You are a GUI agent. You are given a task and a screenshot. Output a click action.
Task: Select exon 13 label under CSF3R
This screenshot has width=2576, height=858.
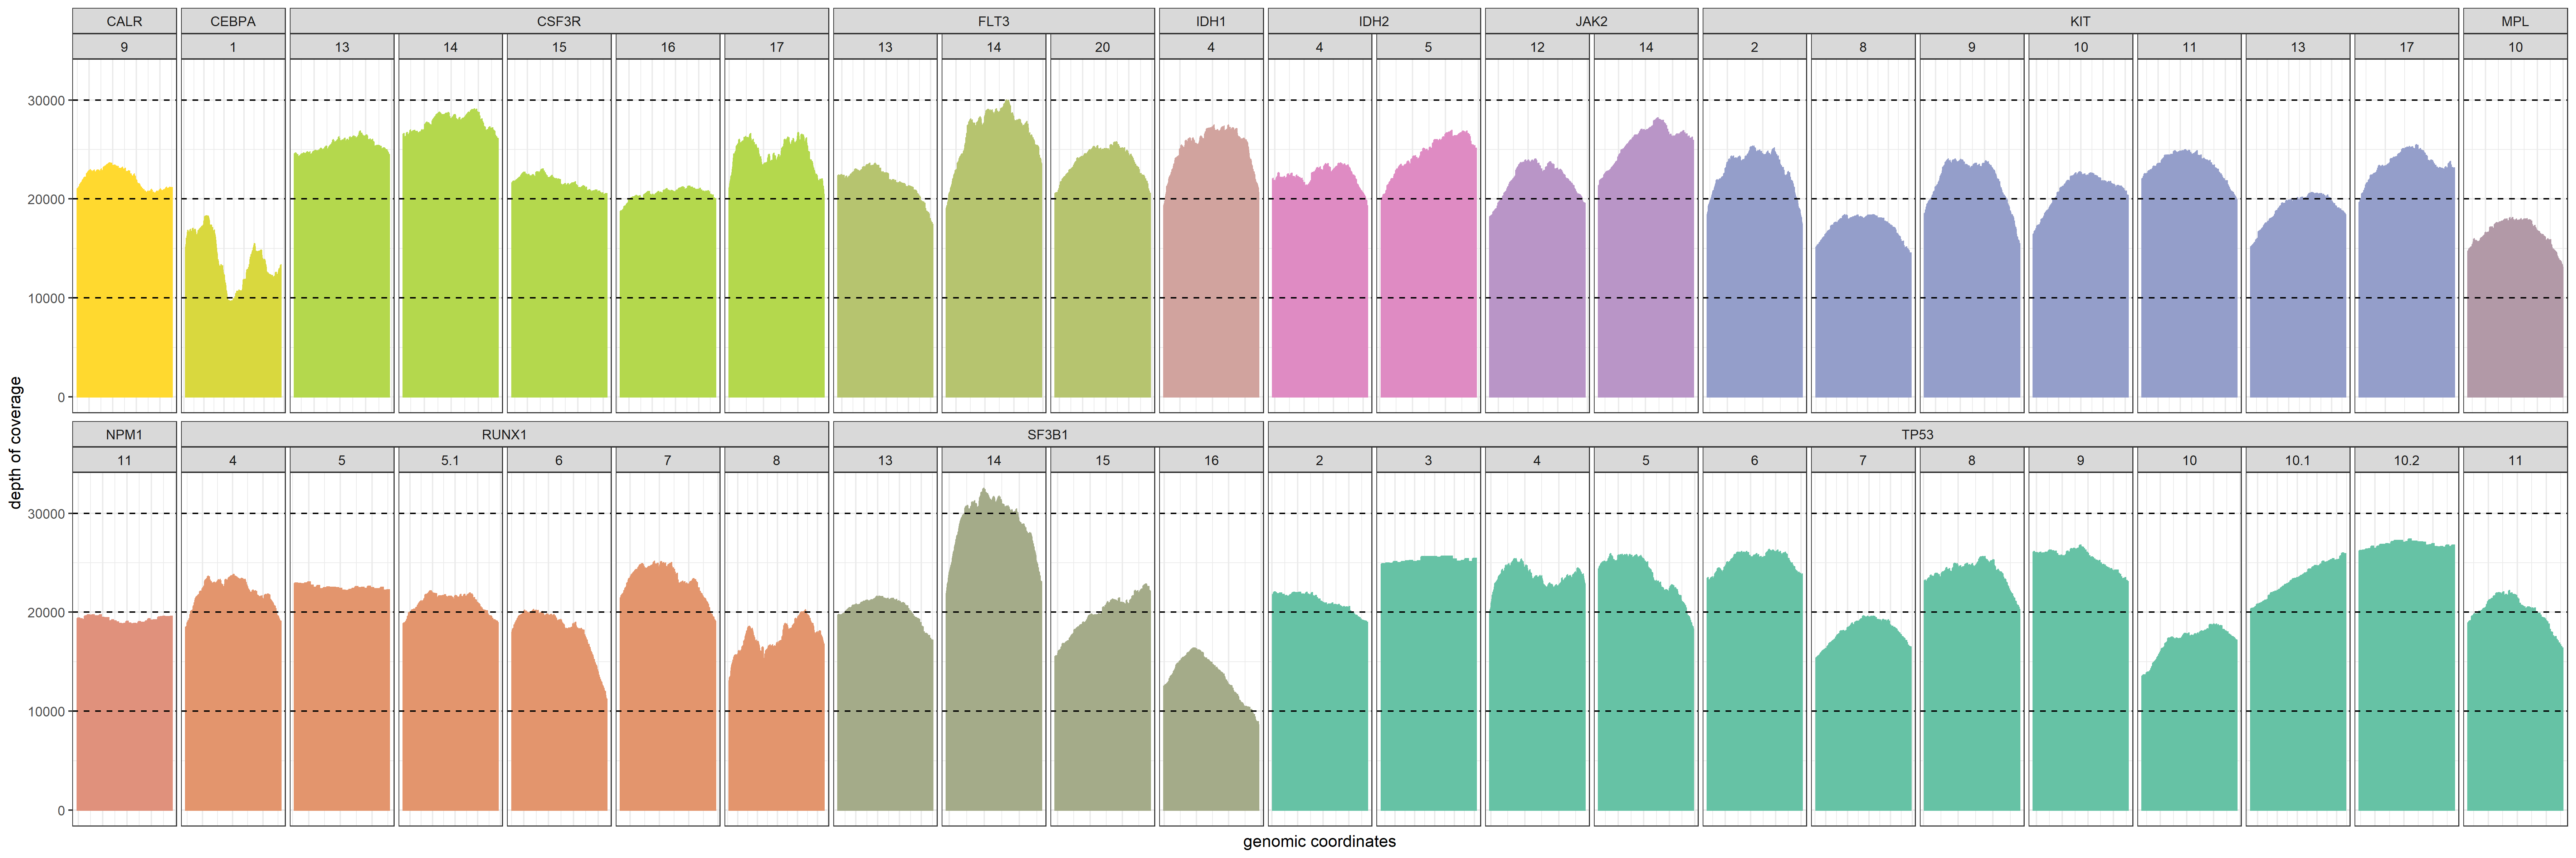(x=342, y=47)
